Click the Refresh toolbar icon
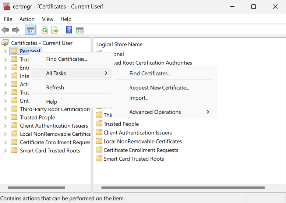This screenshot has height=203, width=286. pos(45,30)
